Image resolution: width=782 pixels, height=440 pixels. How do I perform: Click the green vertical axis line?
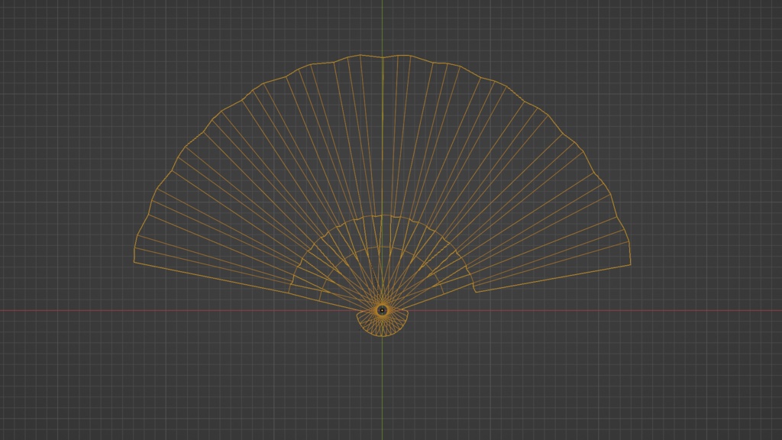[x=383, y=397]
